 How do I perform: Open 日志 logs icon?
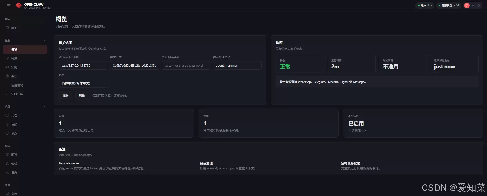point(7,172)
